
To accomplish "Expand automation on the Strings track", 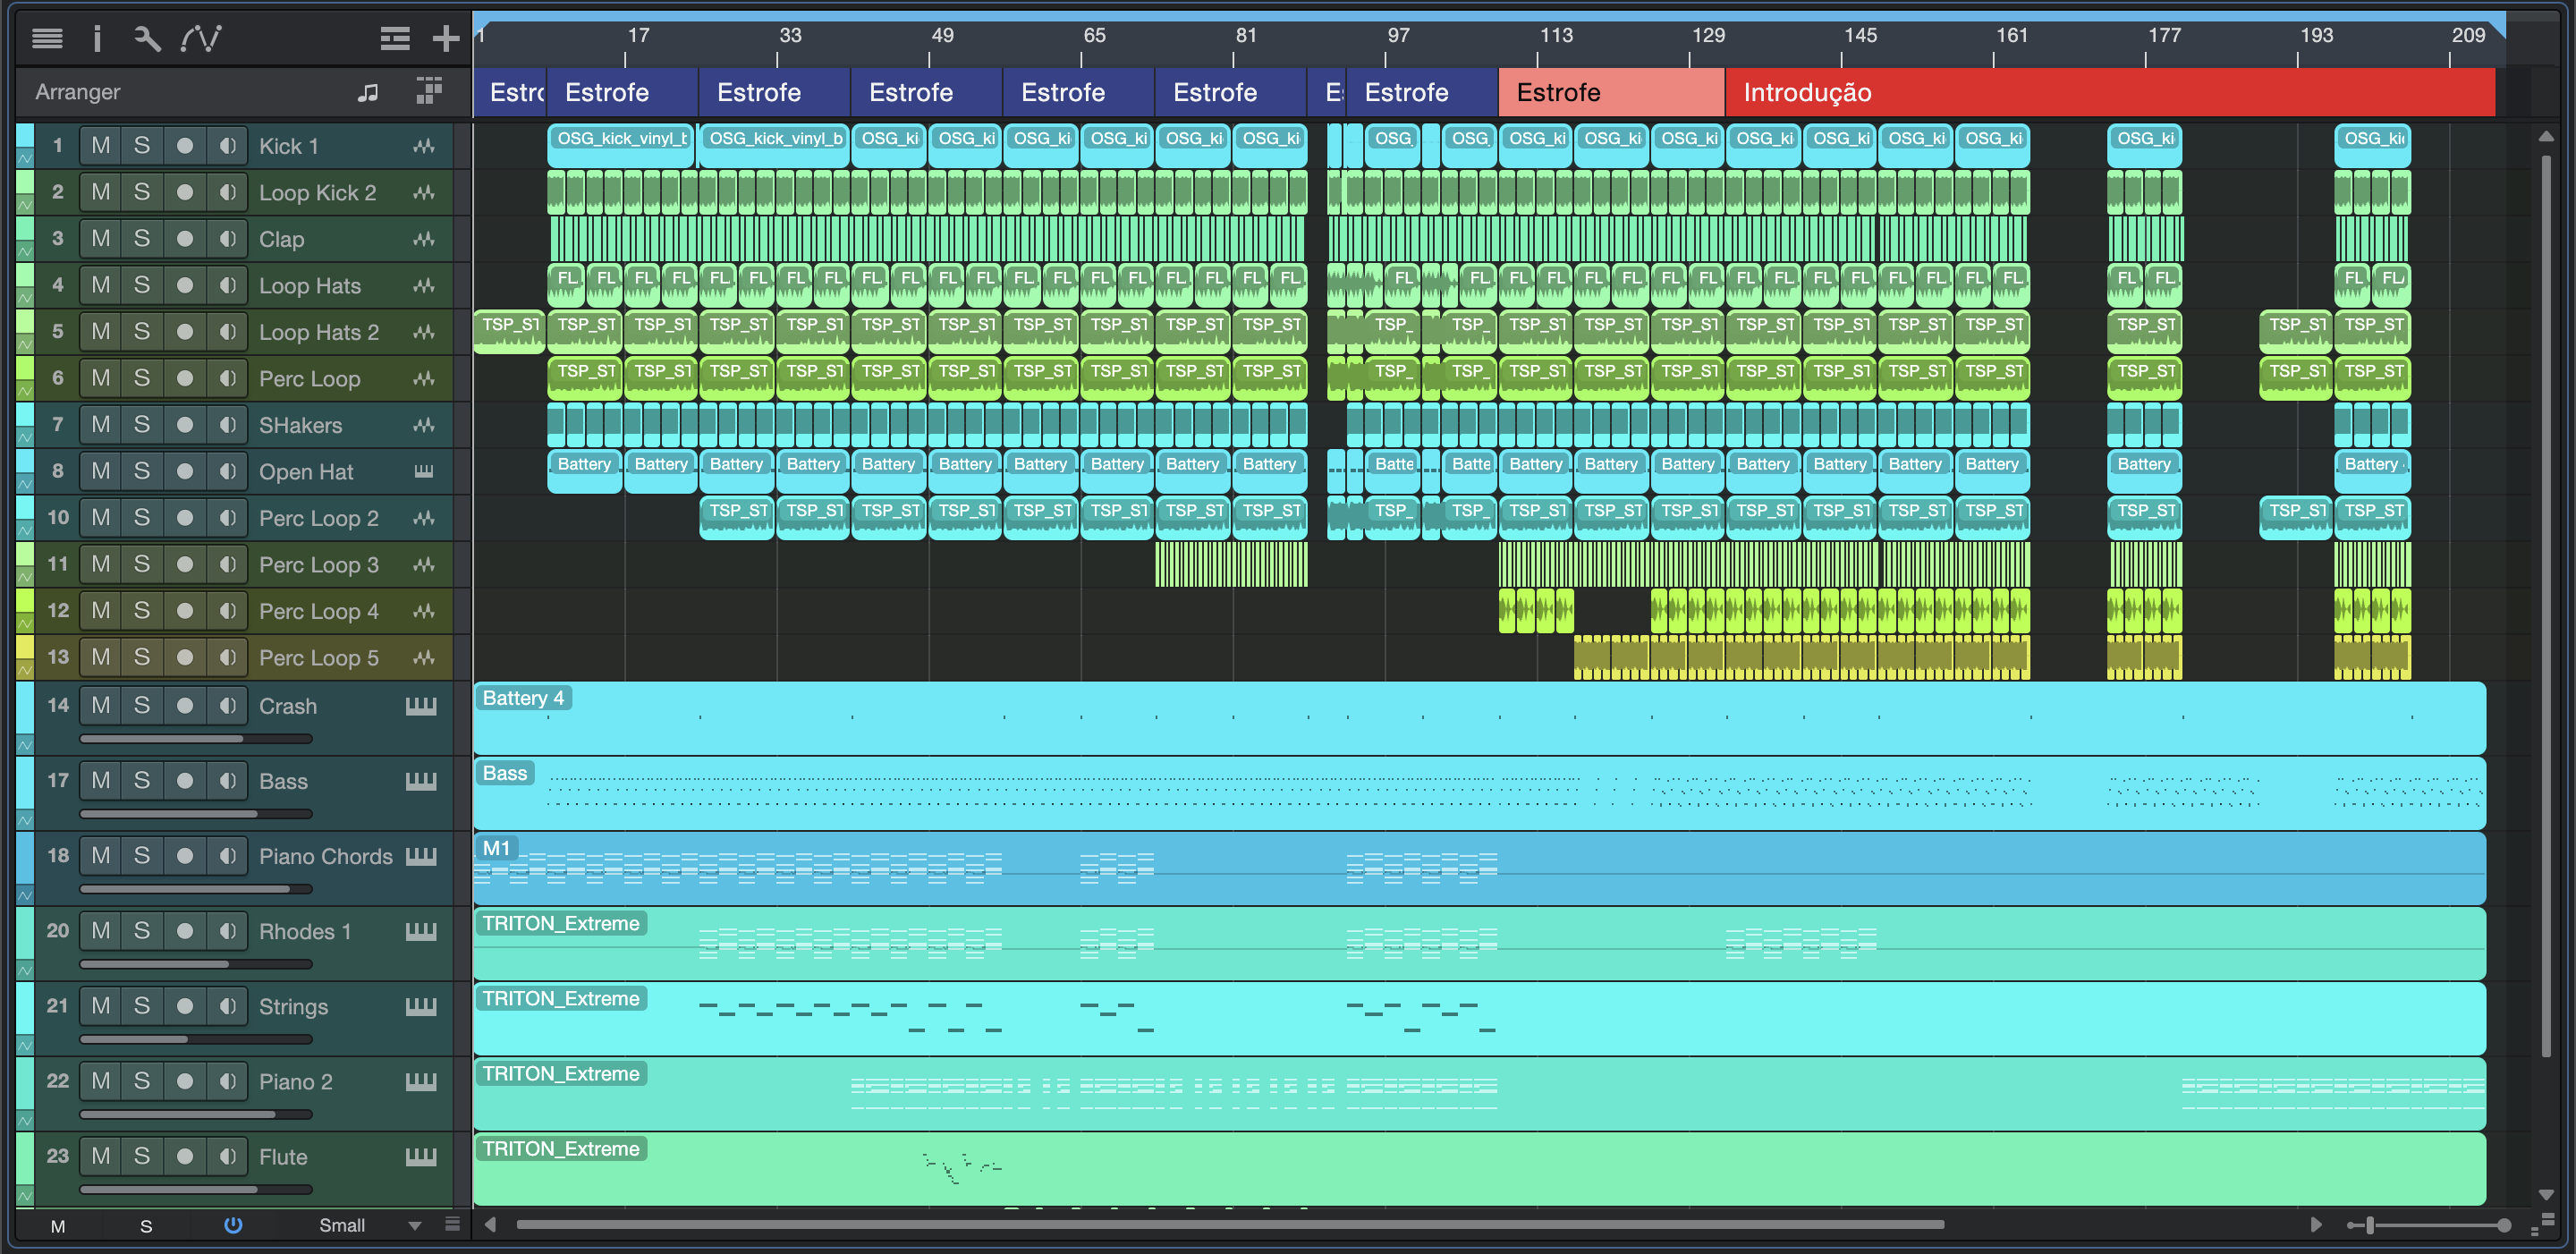I will [x=25, y=1045].
